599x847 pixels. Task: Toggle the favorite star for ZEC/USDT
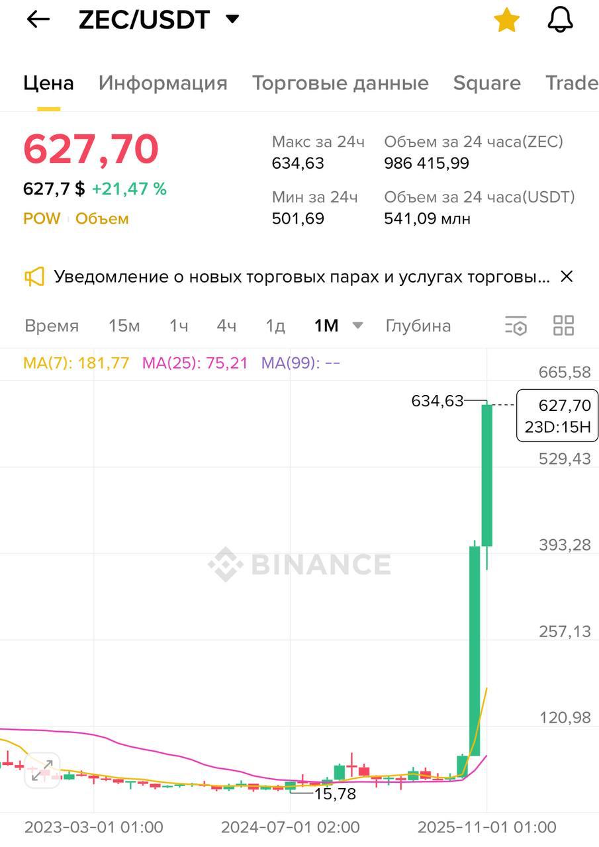(506, 20)
